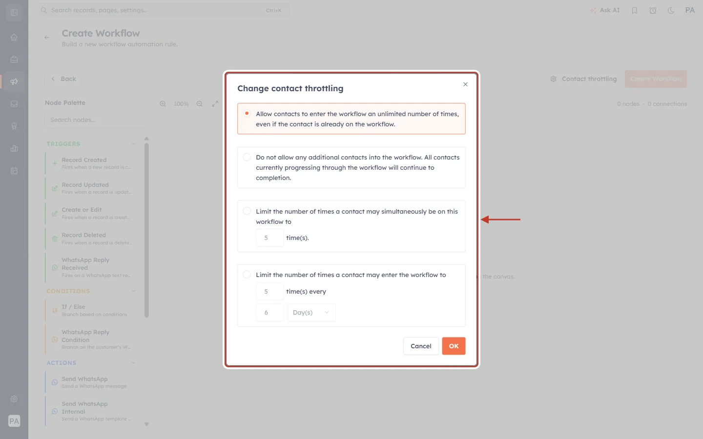Choose the 'time(s) every' entry limit radio option
The width and height of the screenshot is (703, 439).
tap(247, 275)
